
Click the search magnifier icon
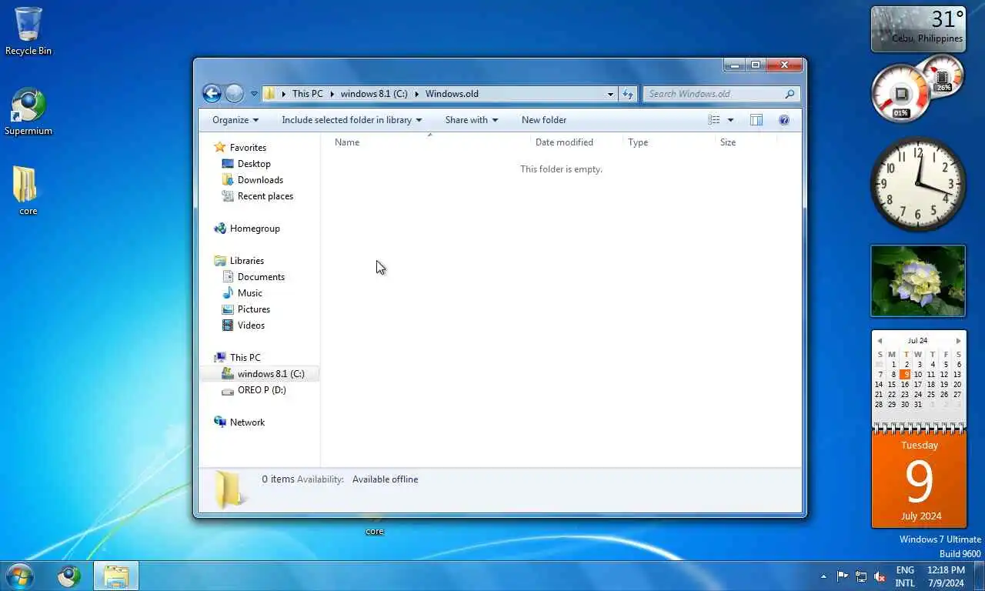[790, 94]
